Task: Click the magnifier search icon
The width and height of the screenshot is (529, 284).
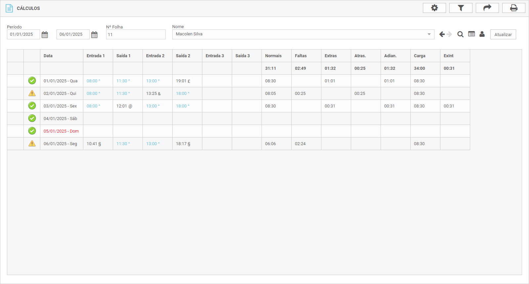Action: pyautogui.click(x=460, y=34)
